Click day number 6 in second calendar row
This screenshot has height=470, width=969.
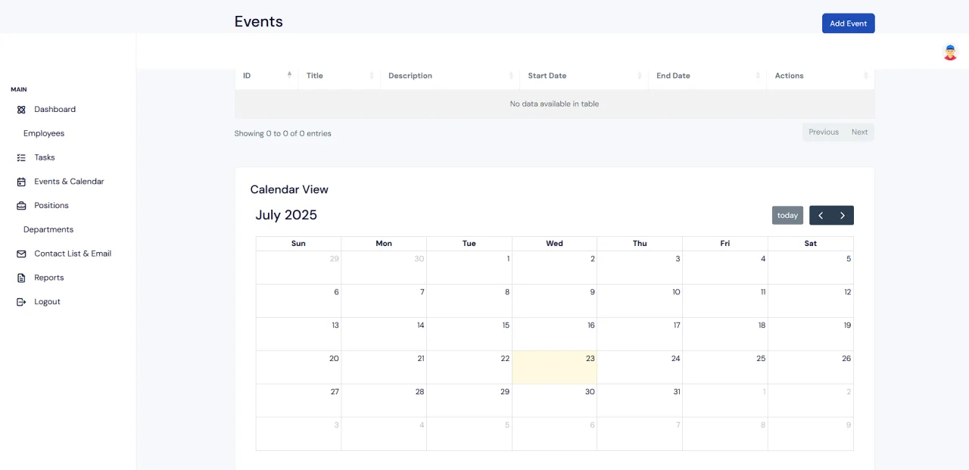tap(336, 292)
